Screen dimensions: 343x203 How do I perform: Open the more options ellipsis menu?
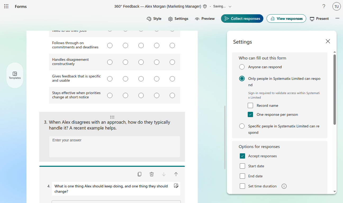(x=337, y=19)
